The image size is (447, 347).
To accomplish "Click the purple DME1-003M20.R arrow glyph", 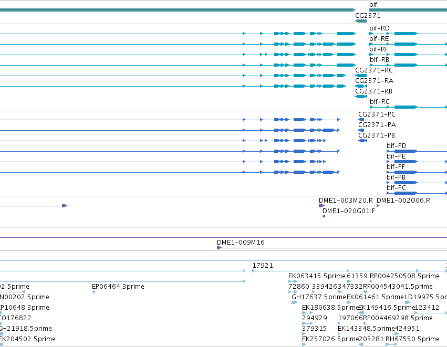I will click(x=321, y=206).
